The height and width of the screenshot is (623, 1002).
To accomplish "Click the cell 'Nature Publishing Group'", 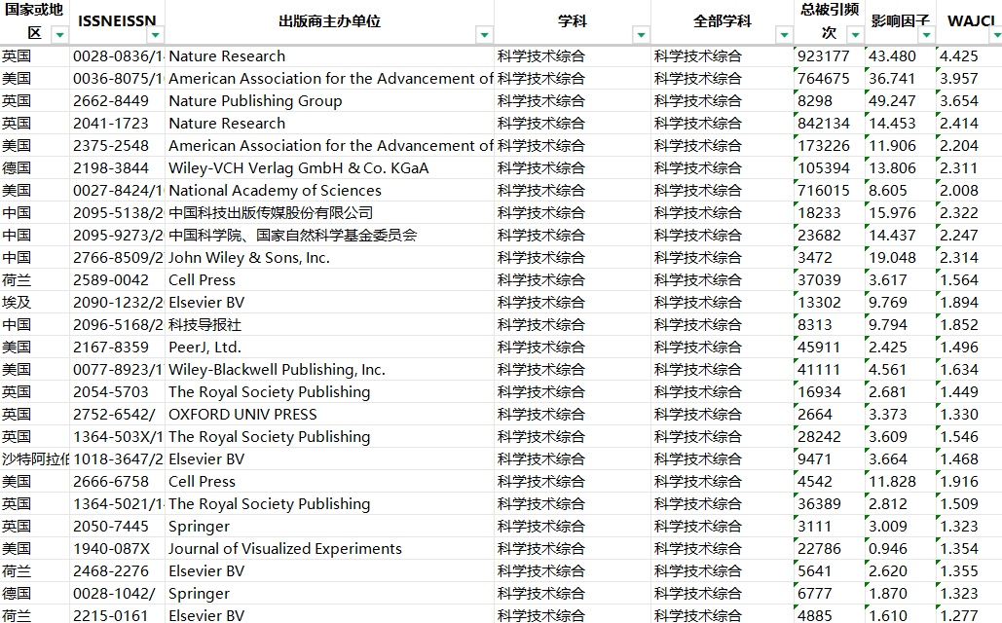I will point(330,101).
